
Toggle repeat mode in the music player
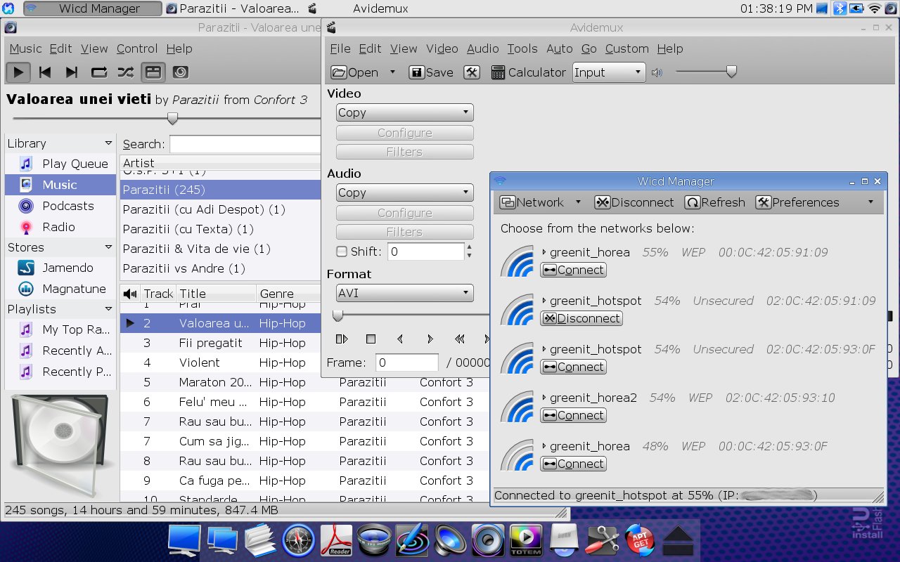point(98,72)
